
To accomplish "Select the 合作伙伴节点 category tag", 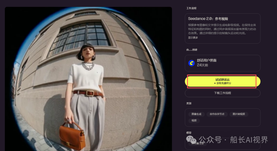I will click(217, 114).
